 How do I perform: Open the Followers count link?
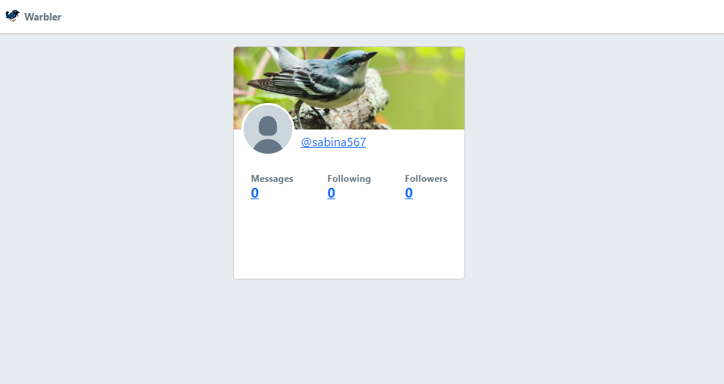pyautogui.click(x=408, y=192)
